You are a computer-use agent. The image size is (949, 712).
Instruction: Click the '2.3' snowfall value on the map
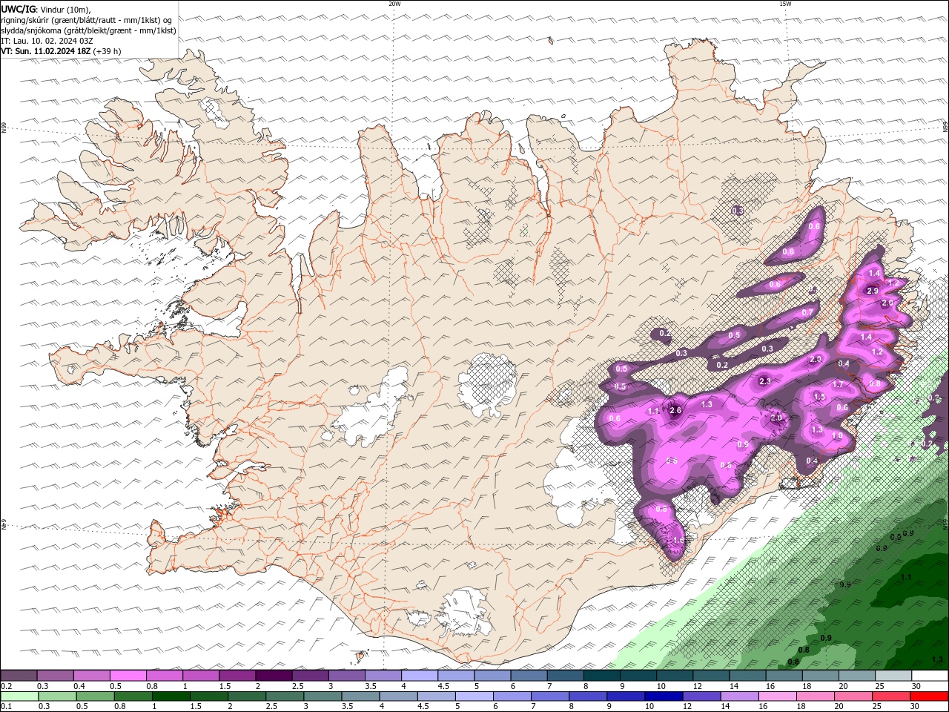(x=765, y=381)
